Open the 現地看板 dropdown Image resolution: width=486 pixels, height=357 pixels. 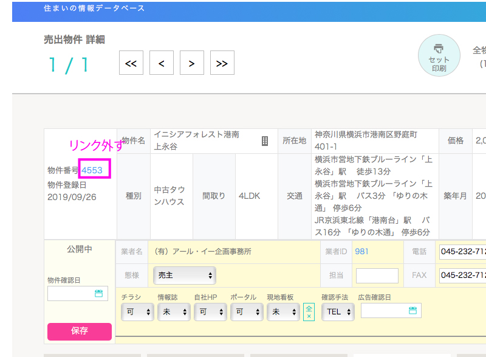(283, 312)
